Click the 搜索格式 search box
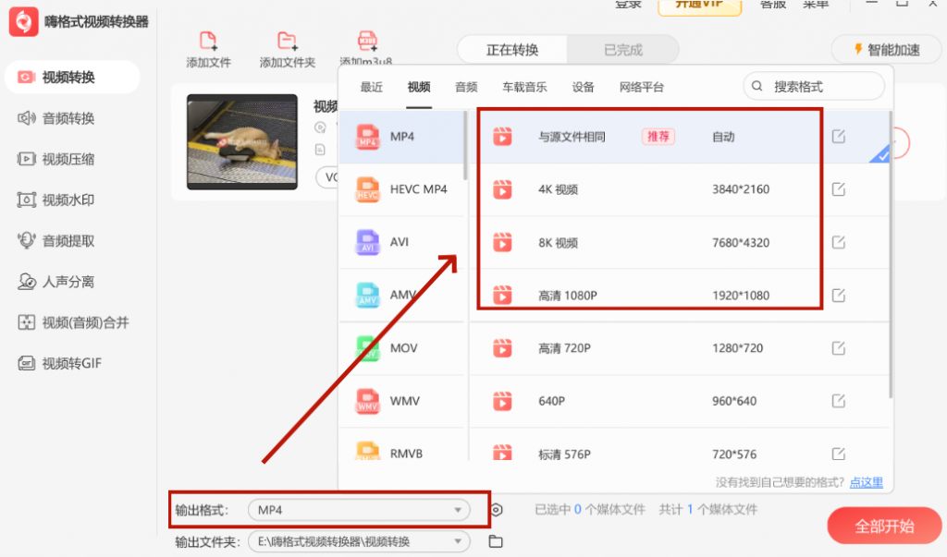Viewport: 947px width, 557px height. coord(814,86)
